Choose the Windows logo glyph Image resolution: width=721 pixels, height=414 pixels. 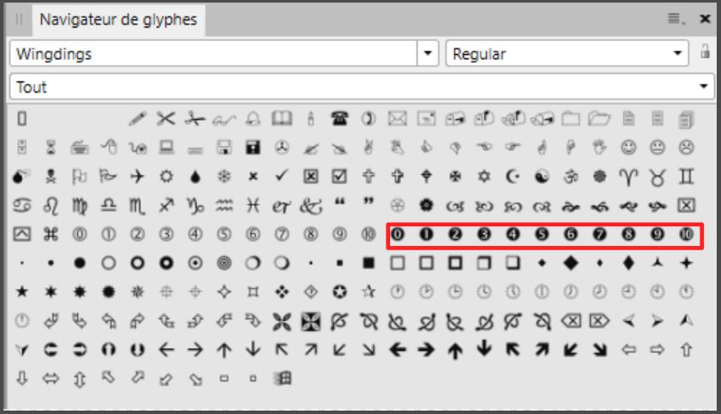pyautogui.click(x=281, y=379)
